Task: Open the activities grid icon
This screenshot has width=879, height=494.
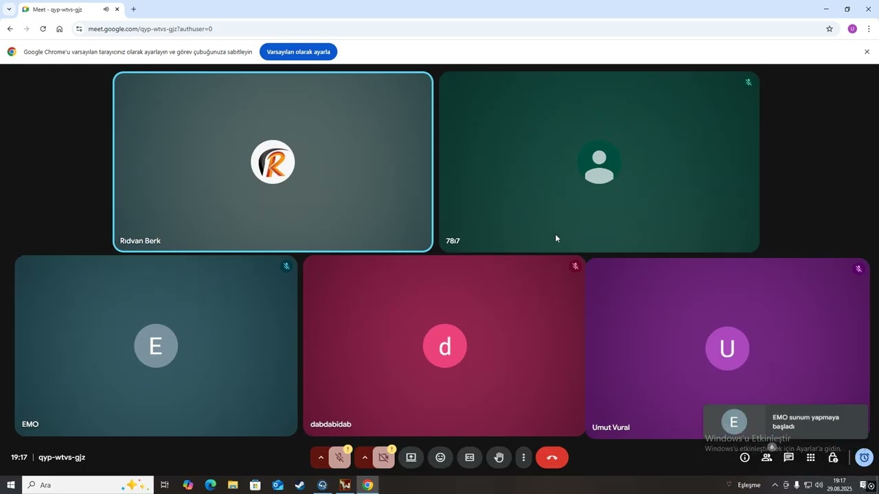Action: click(810, 458)
